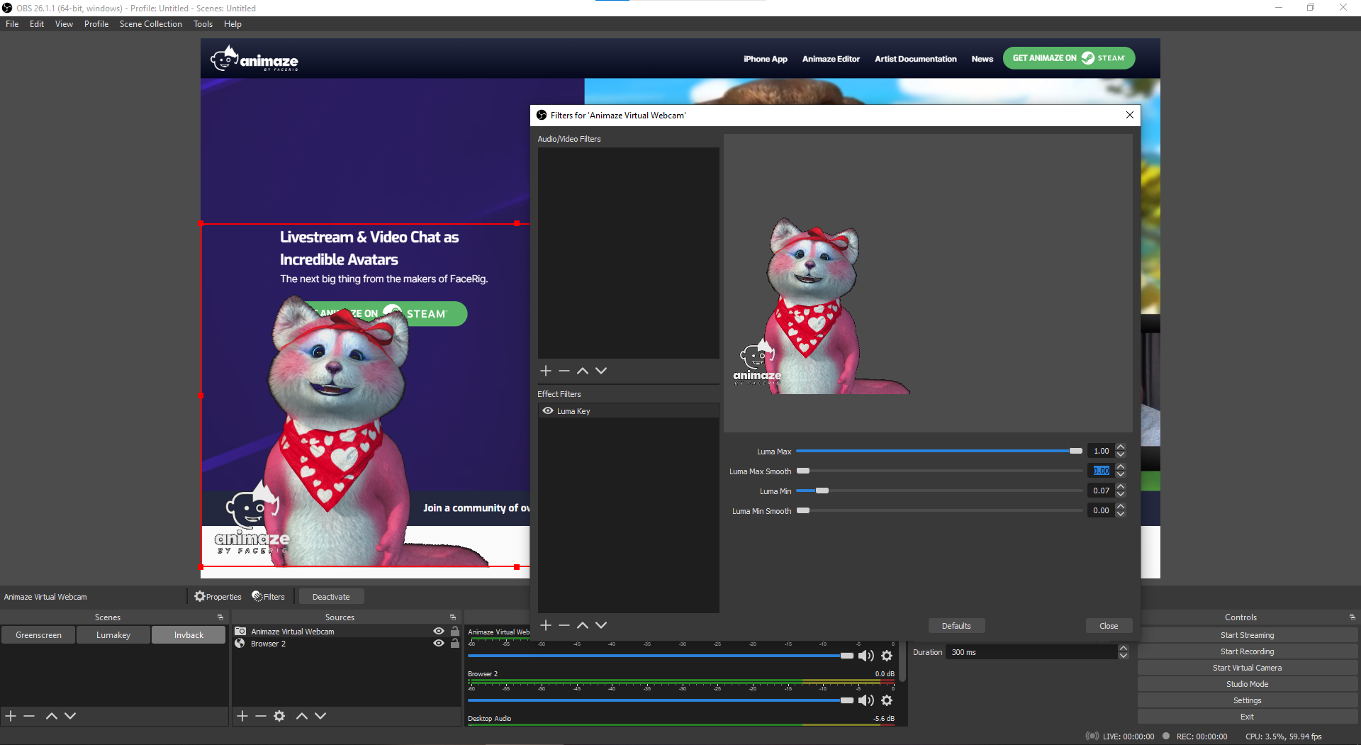1361x745 pixels.
Task: Move the Luma Key filter up
Action: click(583, 625)
